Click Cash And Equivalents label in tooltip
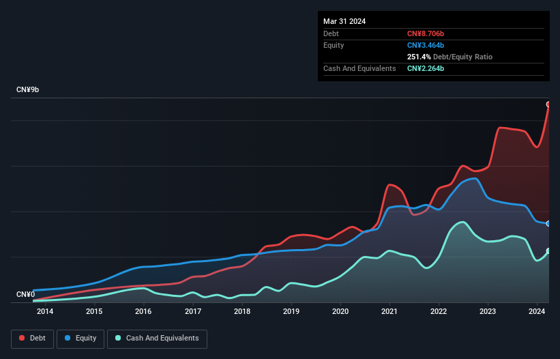560x359 pixels. (359, 68)
